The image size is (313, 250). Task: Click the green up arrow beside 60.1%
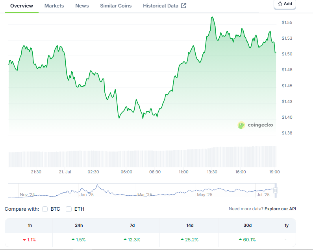[241, 240]
